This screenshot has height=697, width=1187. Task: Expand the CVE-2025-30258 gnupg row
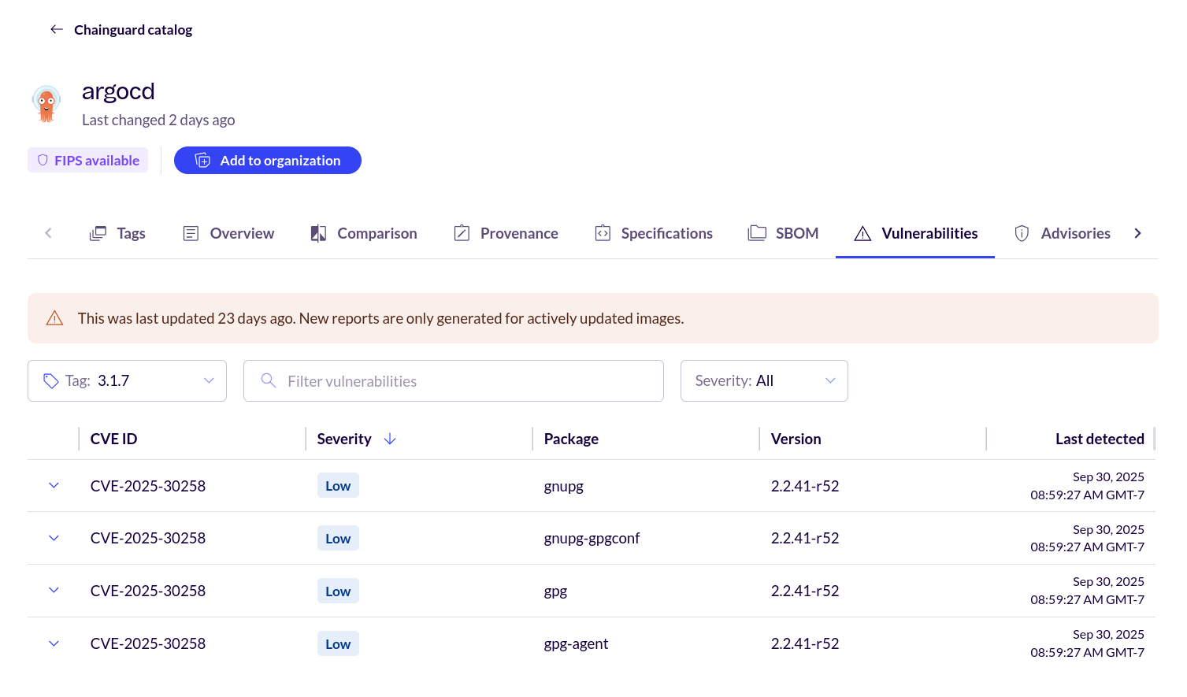click(53, 485)
